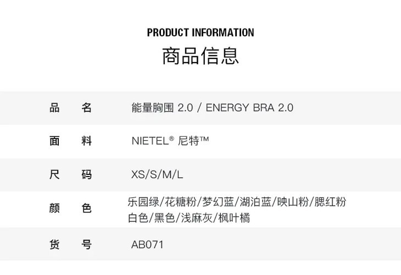
Task: Select the 货号 row label
Action: [x=70, y=245]
